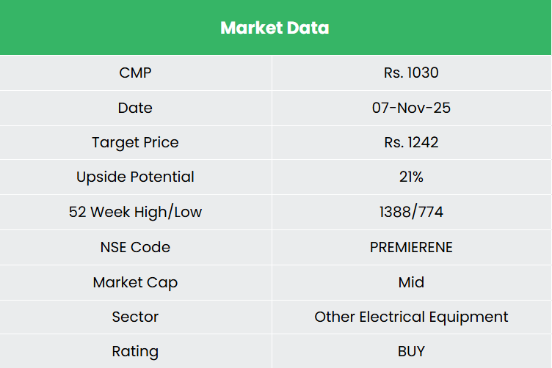Select the Target Price label
The image size is (552, 368).
pos(135,142)
